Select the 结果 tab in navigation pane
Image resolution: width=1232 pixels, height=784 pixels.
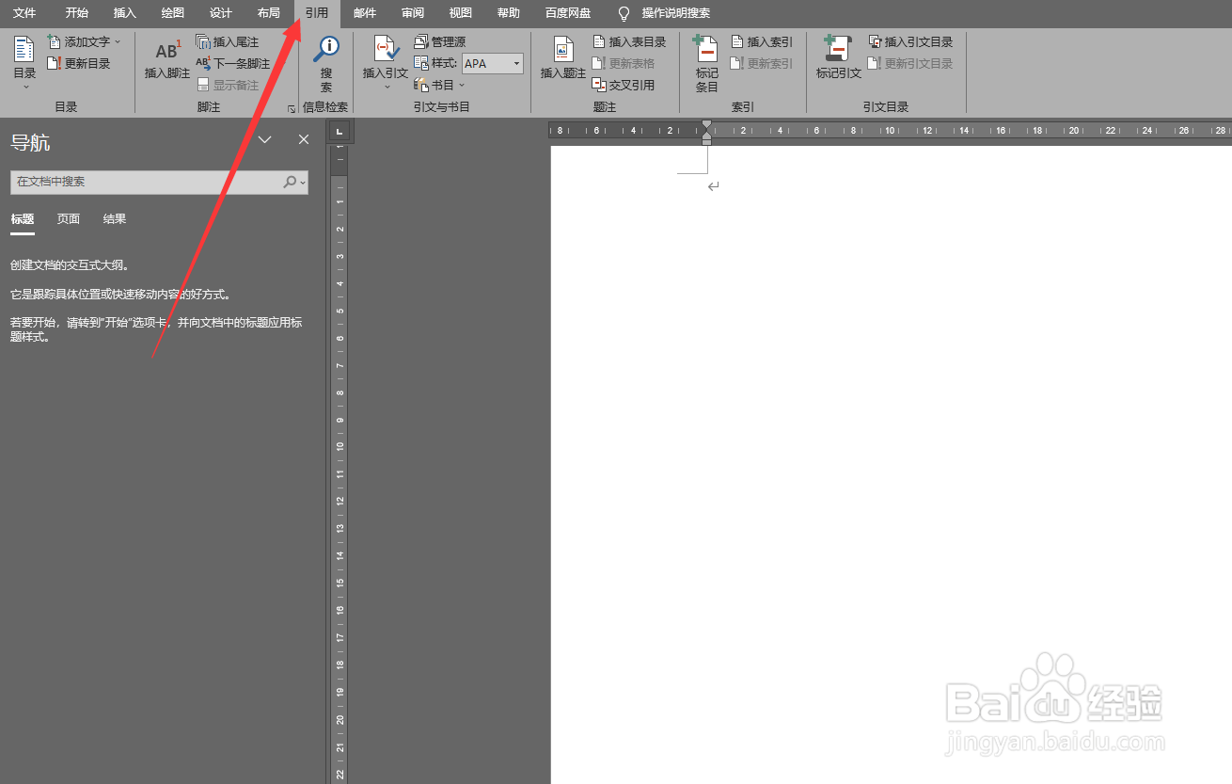pyautogui.click(x=115, y=219)
